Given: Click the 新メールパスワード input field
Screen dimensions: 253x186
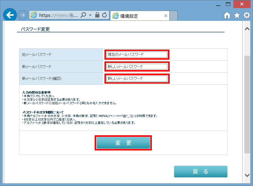Looking at the screenshot, I should point(137,66).
